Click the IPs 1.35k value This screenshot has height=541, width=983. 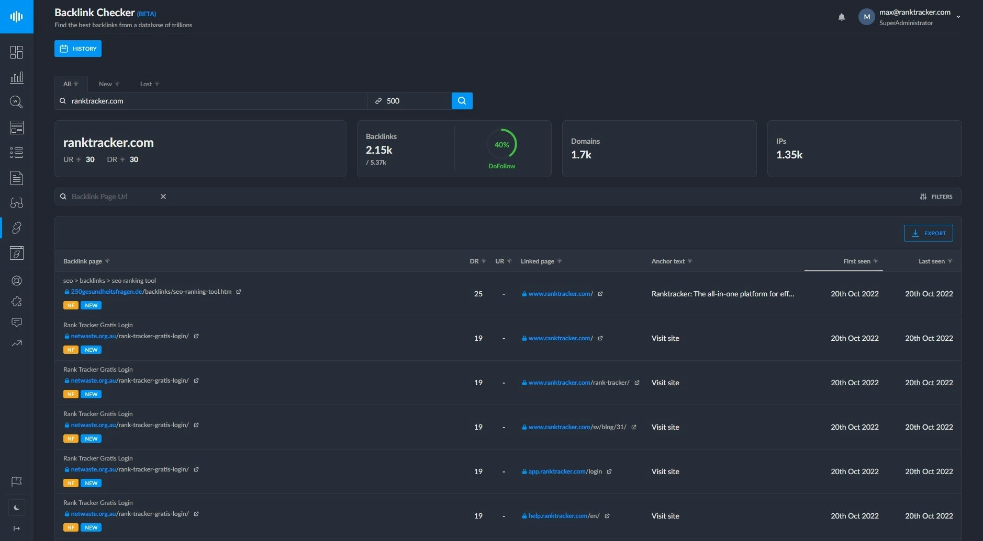789,155
